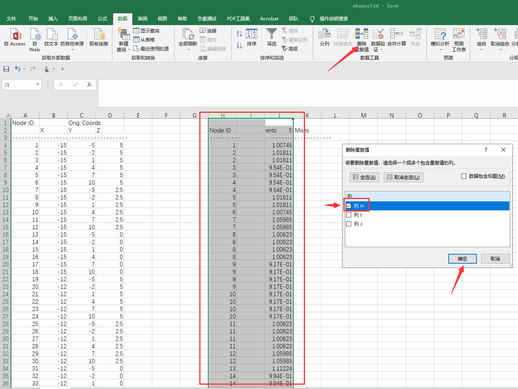Open the Name Box dropdown arrow
Viewport: 518px width, 389px height.
coord(38,85)
